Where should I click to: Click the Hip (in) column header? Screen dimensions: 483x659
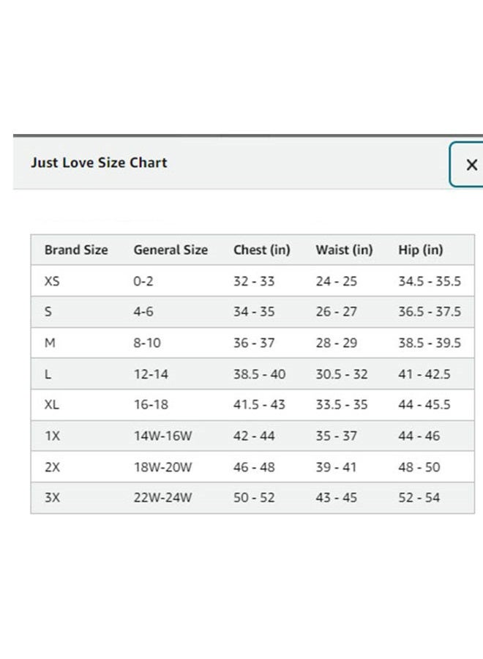coord(421,250)
